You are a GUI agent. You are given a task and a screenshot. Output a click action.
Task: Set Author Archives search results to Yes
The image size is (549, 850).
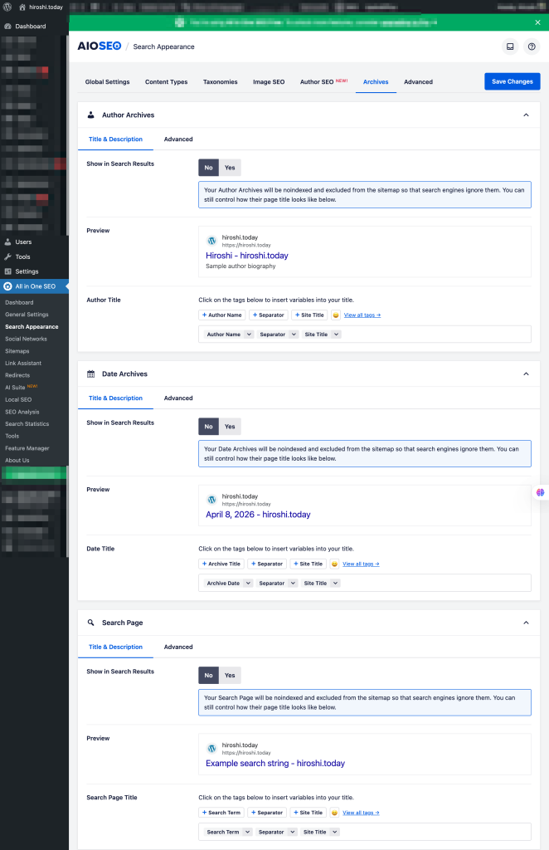[230, 168]
